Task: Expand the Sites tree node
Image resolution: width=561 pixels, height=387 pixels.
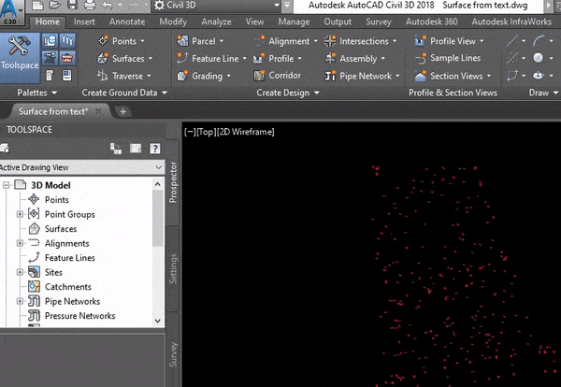Action: 20,272
